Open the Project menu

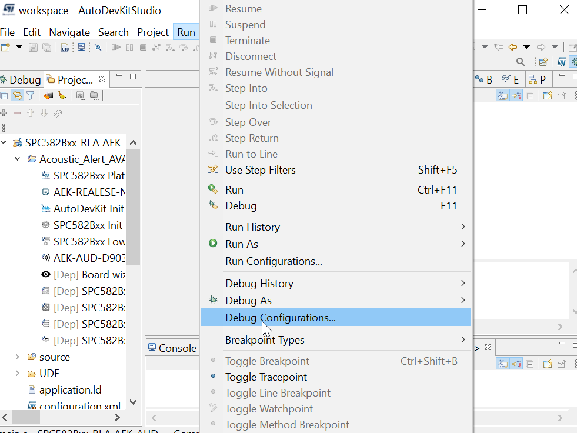tap(153, 32)
